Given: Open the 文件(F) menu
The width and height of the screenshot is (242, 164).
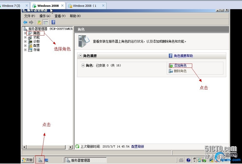Looking at the screenshot, I should coord(30,16).
